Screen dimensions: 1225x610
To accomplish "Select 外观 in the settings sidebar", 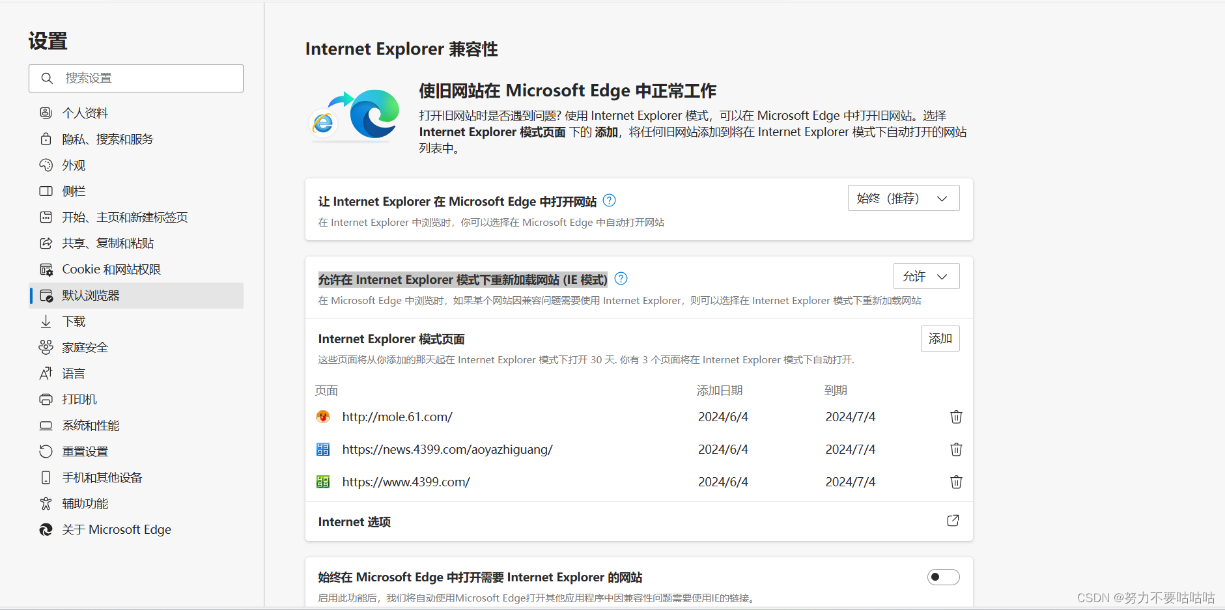I will 74,165.
